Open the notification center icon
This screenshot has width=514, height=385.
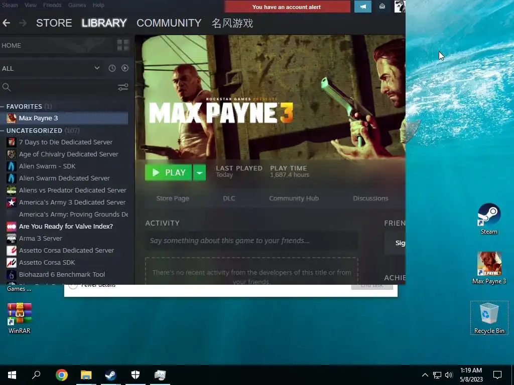(497, 375)
